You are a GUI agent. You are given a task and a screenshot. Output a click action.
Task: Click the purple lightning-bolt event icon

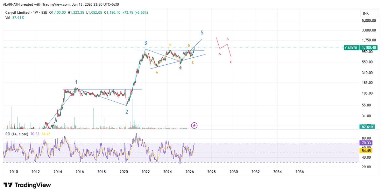(x=195, y=125)
